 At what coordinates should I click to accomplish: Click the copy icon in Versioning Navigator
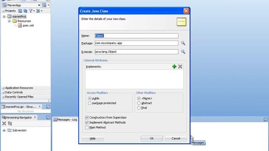(10, 123)
